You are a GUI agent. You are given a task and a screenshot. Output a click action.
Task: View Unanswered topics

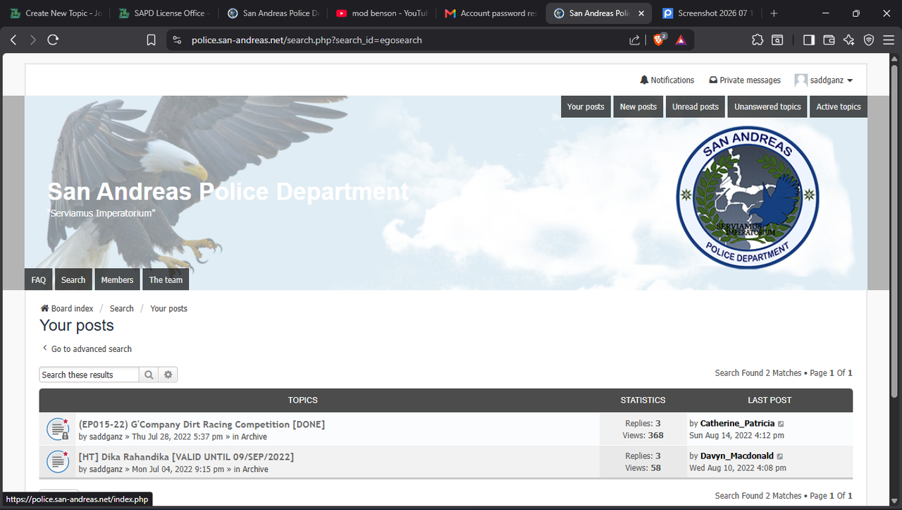(767, 107)
